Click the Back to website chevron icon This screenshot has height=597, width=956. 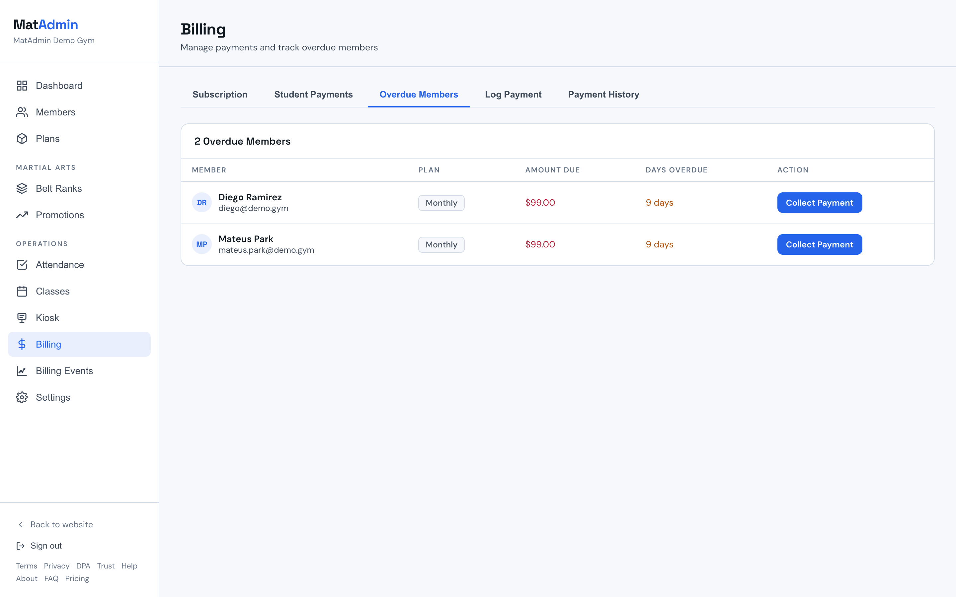click(x=21, y=524)
